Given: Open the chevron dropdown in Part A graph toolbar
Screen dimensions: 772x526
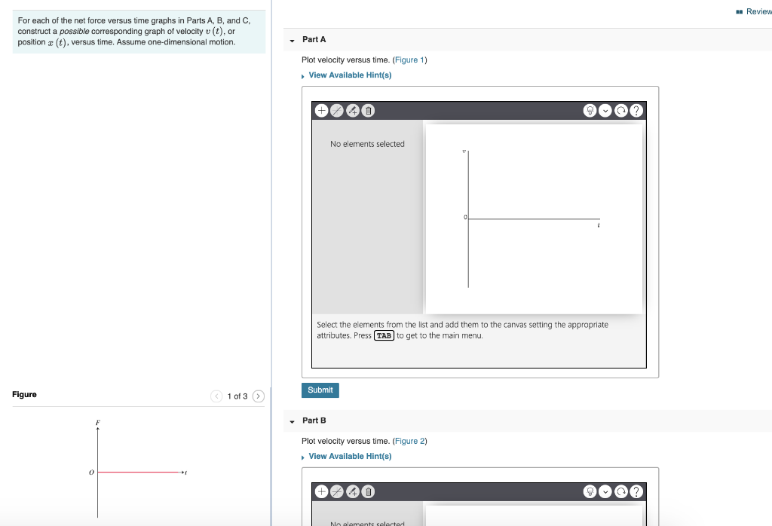Looking at the screenshot, I should (605, 110).
